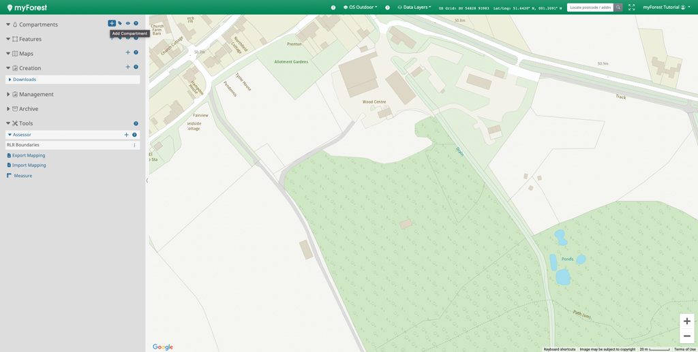
Task: Add a new Assessor item
Action: click(126, 135)
